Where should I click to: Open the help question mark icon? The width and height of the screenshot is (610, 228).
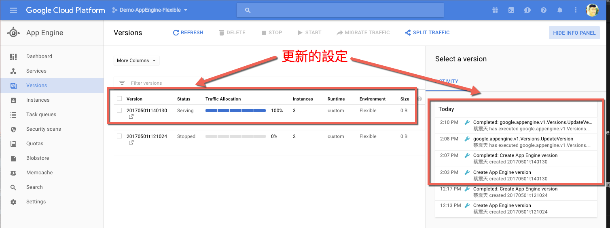point(544,10)
